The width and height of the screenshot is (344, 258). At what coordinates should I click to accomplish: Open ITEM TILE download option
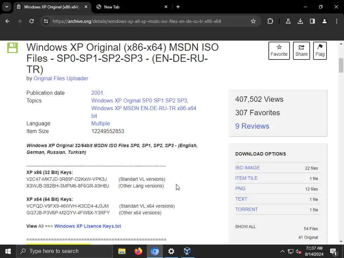point(246,178)
